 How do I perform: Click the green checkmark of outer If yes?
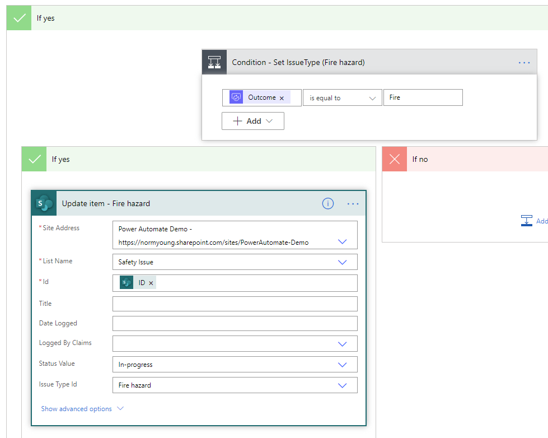point(20,18)
